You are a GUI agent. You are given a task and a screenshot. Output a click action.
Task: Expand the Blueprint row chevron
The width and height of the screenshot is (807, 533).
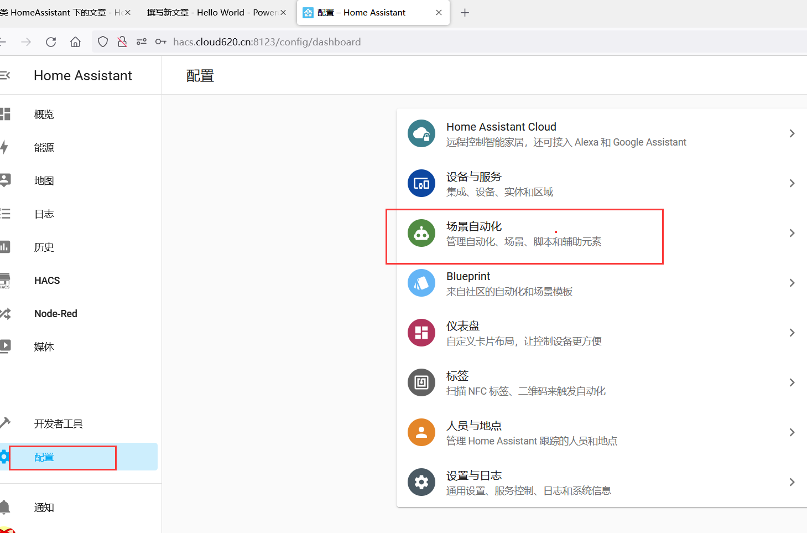[792, 283]
